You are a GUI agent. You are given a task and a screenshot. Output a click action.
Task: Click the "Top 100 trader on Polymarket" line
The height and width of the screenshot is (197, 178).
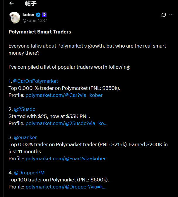(61, 180)
